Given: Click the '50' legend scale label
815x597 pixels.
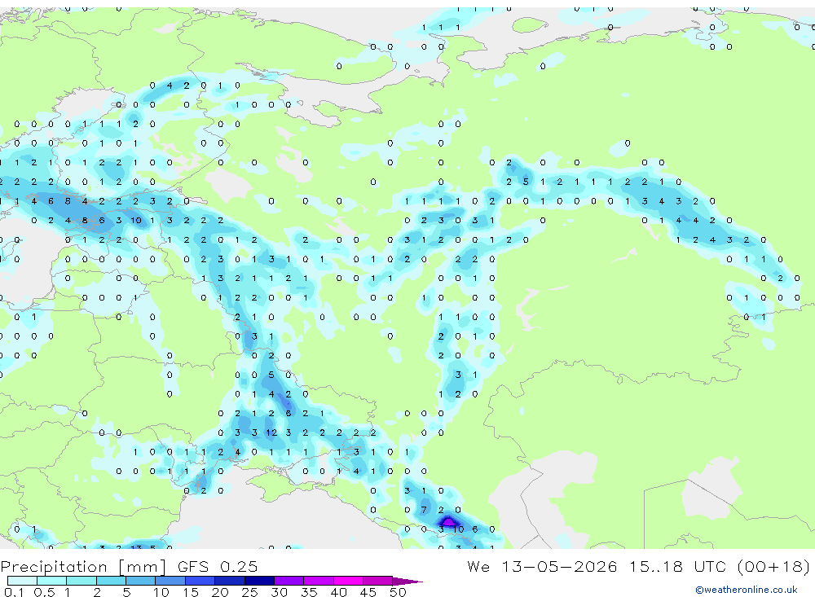Looking at the screenshot, I should tap(398, 592).
